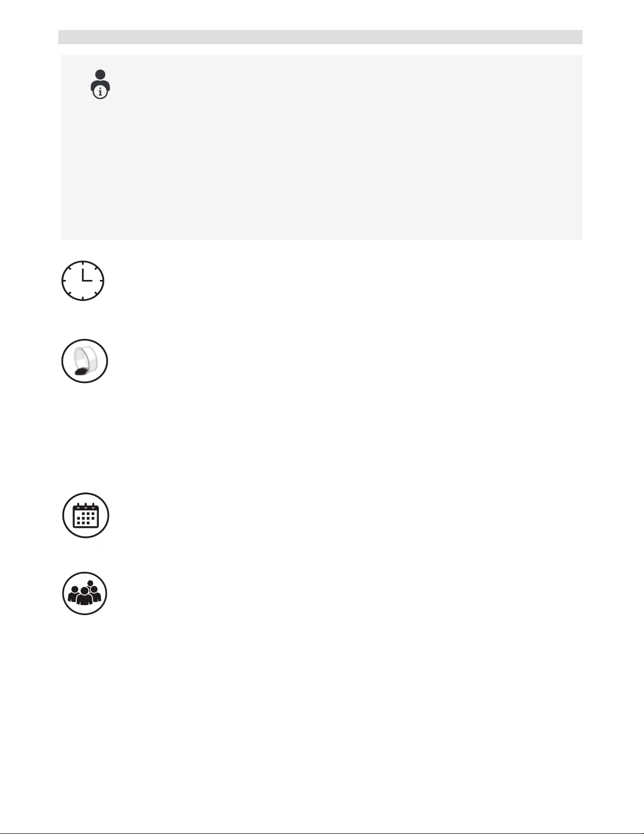The width and height of the screenshot is (644, 834).
Task: Select the clock icon
Action: [x=83, y=281]
